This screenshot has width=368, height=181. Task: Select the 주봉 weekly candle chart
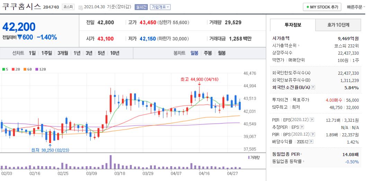pos(208,53)
